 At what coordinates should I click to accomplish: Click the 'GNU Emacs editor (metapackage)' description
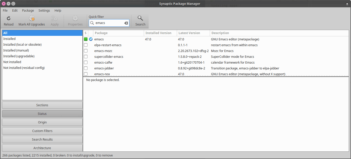235,39
